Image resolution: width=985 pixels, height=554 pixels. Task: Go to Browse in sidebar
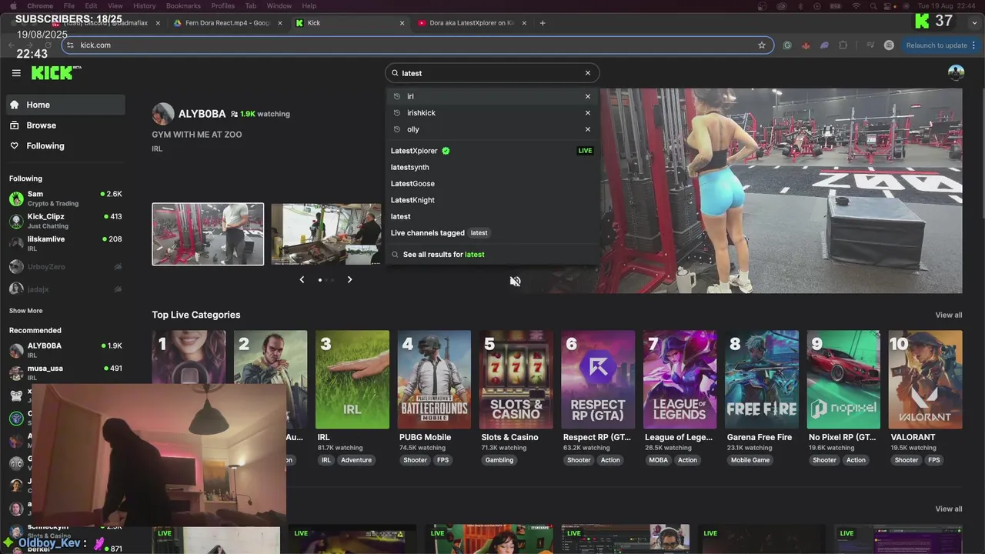click(65, 125)
